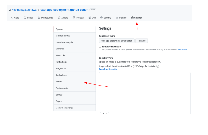Viewport: 208px width, 135px height.
Task: Go to vishnu-kyatannawar profile link
Action: click(25, 10)
